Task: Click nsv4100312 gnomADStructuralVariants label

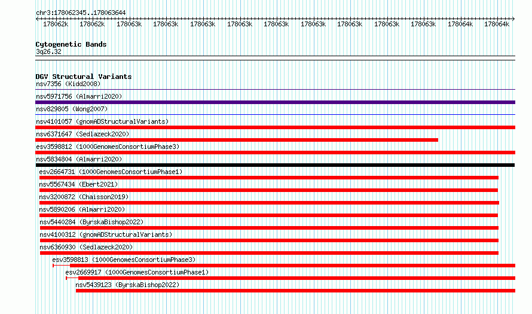Action: [x=106, y=234]
